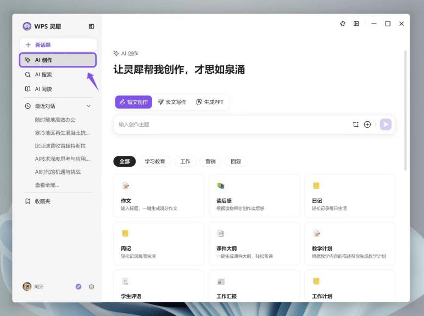Open the 教学计划 template card
The width and height of the screenshot is (424, 316).
tap(350, 244)
